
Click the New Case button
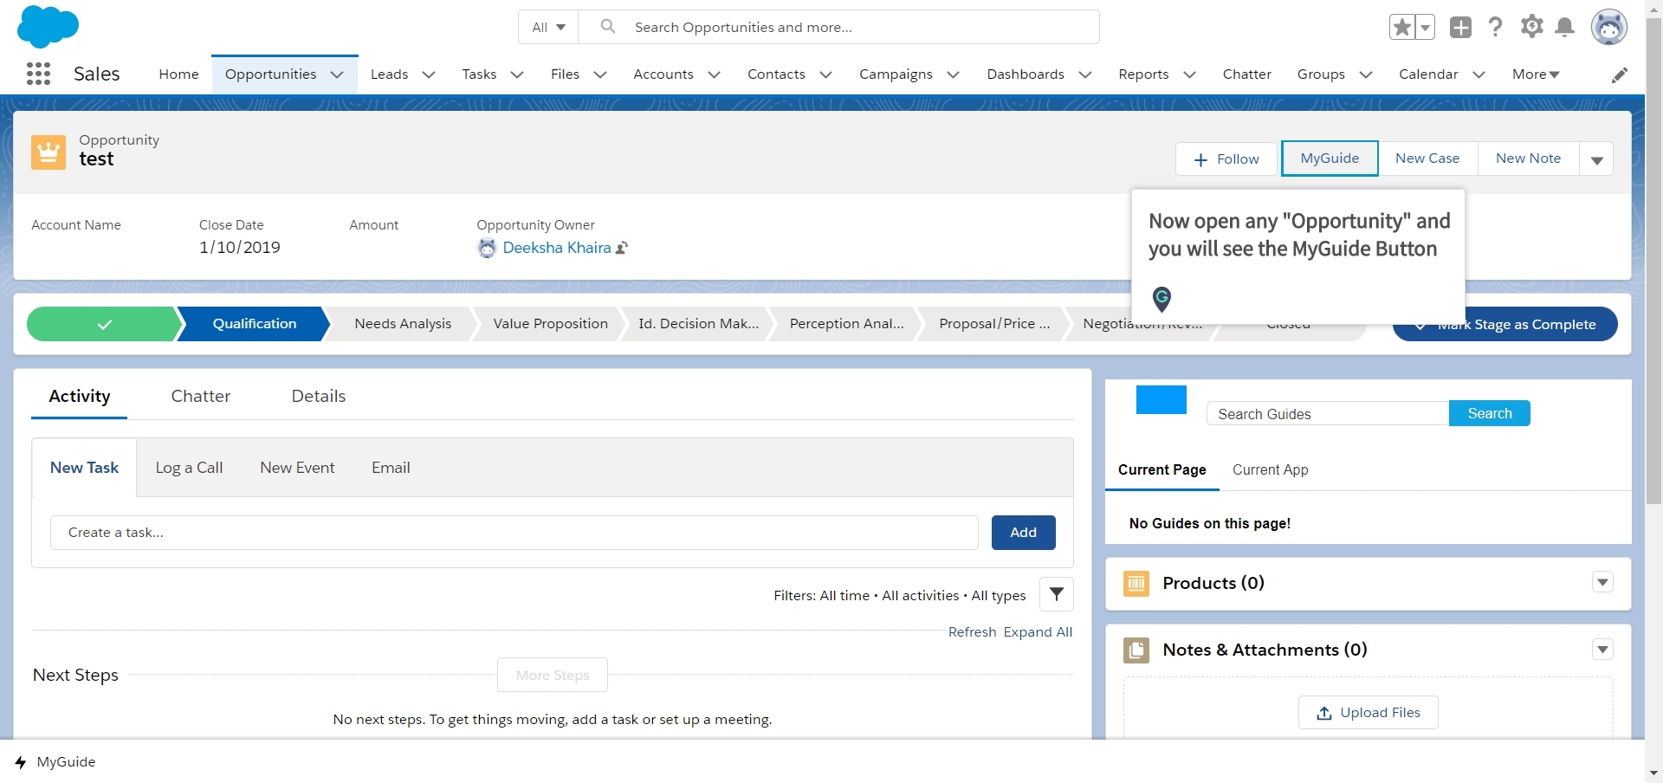[1427, 159]
